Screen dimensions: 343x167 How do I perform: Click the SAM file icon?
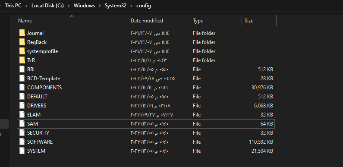pyautogui.click(x=22, y=124)
